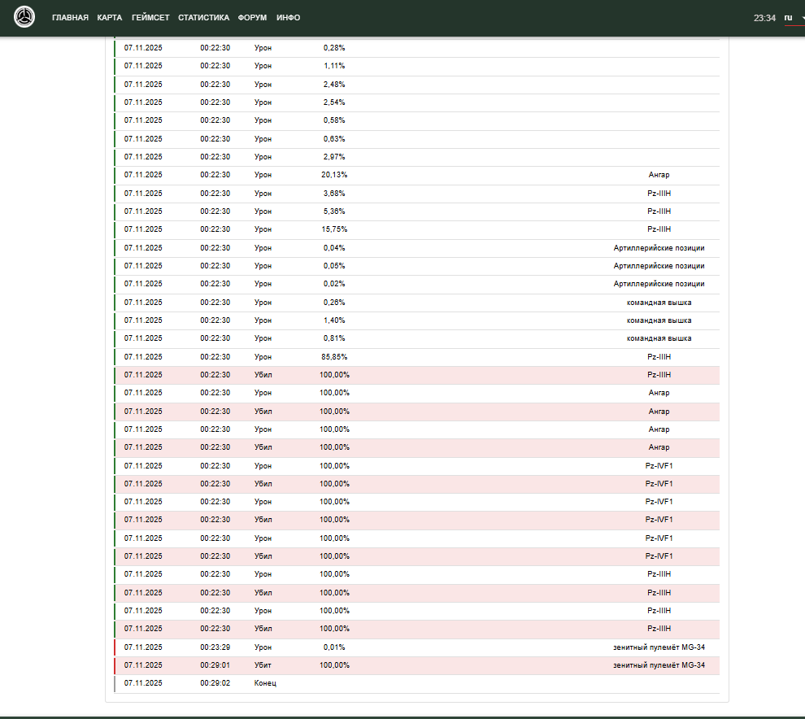
Task: Click the 85,85% Pz-IIIH damage row
Action: [x=416, y=357]
